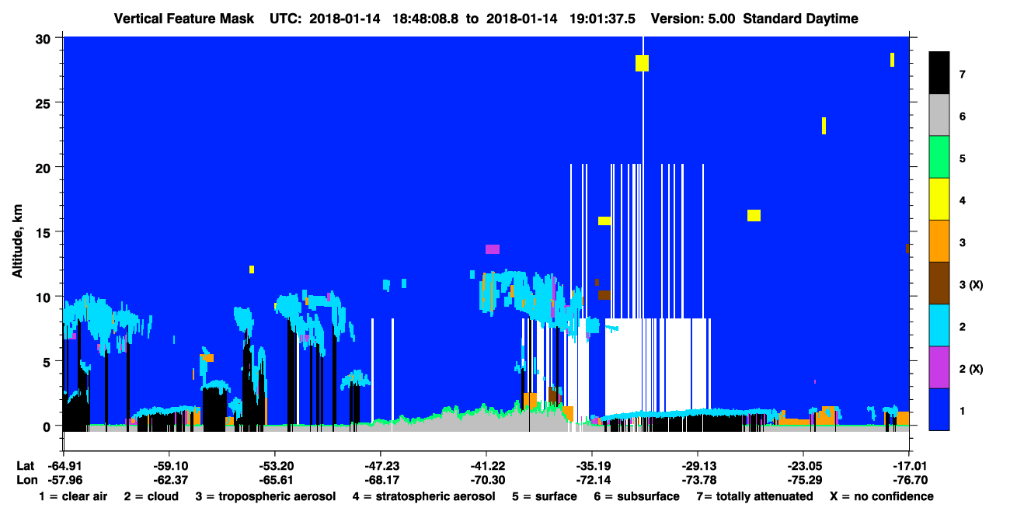The width and height of the screenshot is (1010, 518).
Task: Click the green surface legend swatch
Action: (939, 158)
